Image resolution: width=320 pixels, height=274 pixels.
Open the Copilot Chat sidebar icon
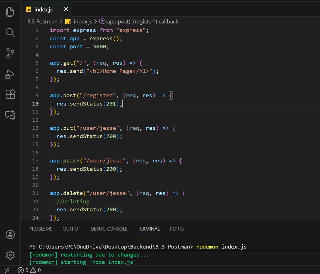click(10, 115)
